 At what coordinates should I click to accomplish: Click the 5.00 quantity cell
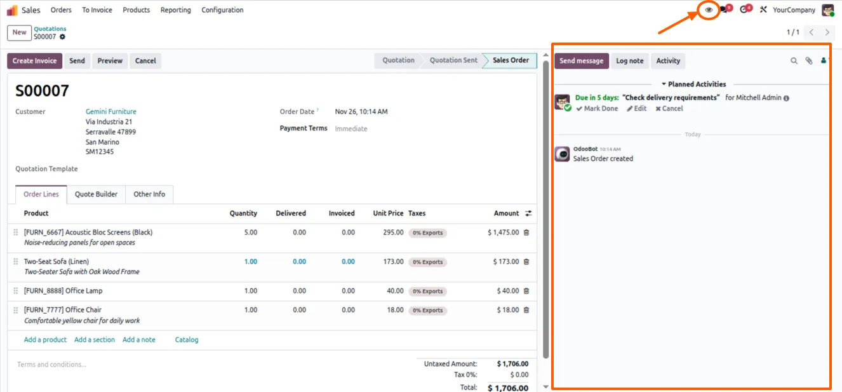pos(251,233)
